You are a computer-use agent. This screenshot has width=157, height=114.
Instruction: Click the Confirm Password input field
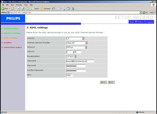(x=76, y=71)
